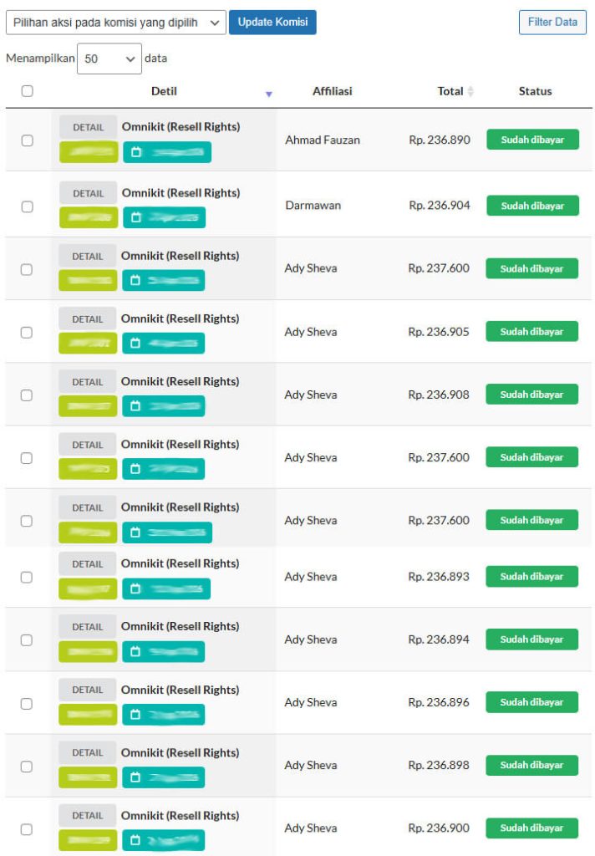Expand the 50 rows-per-page dropdown
The height and width of the screenshot is (856, 595).
click(x=109, y=59)
